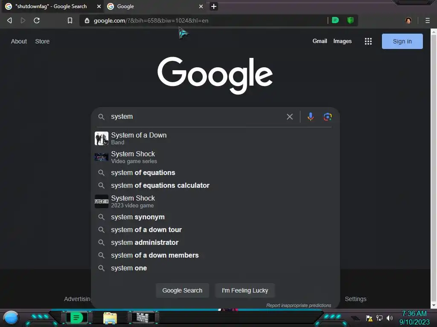Choose the System of a Down band suggestion
This screenshot has width=437, height=327.
(x=215, y=138)
